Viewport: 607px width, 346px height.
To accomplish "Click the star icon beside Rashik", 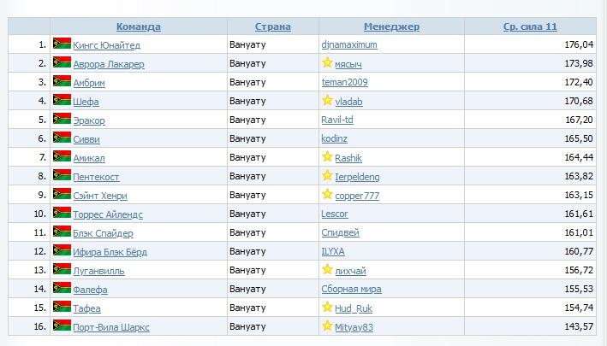I will [327, 156].
